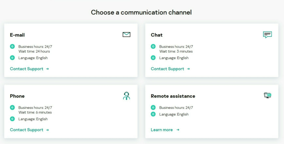This screenshot has width=284, height=144.
Task: Click the Chat speech bubble icon
Action: [x=267, y=35]
